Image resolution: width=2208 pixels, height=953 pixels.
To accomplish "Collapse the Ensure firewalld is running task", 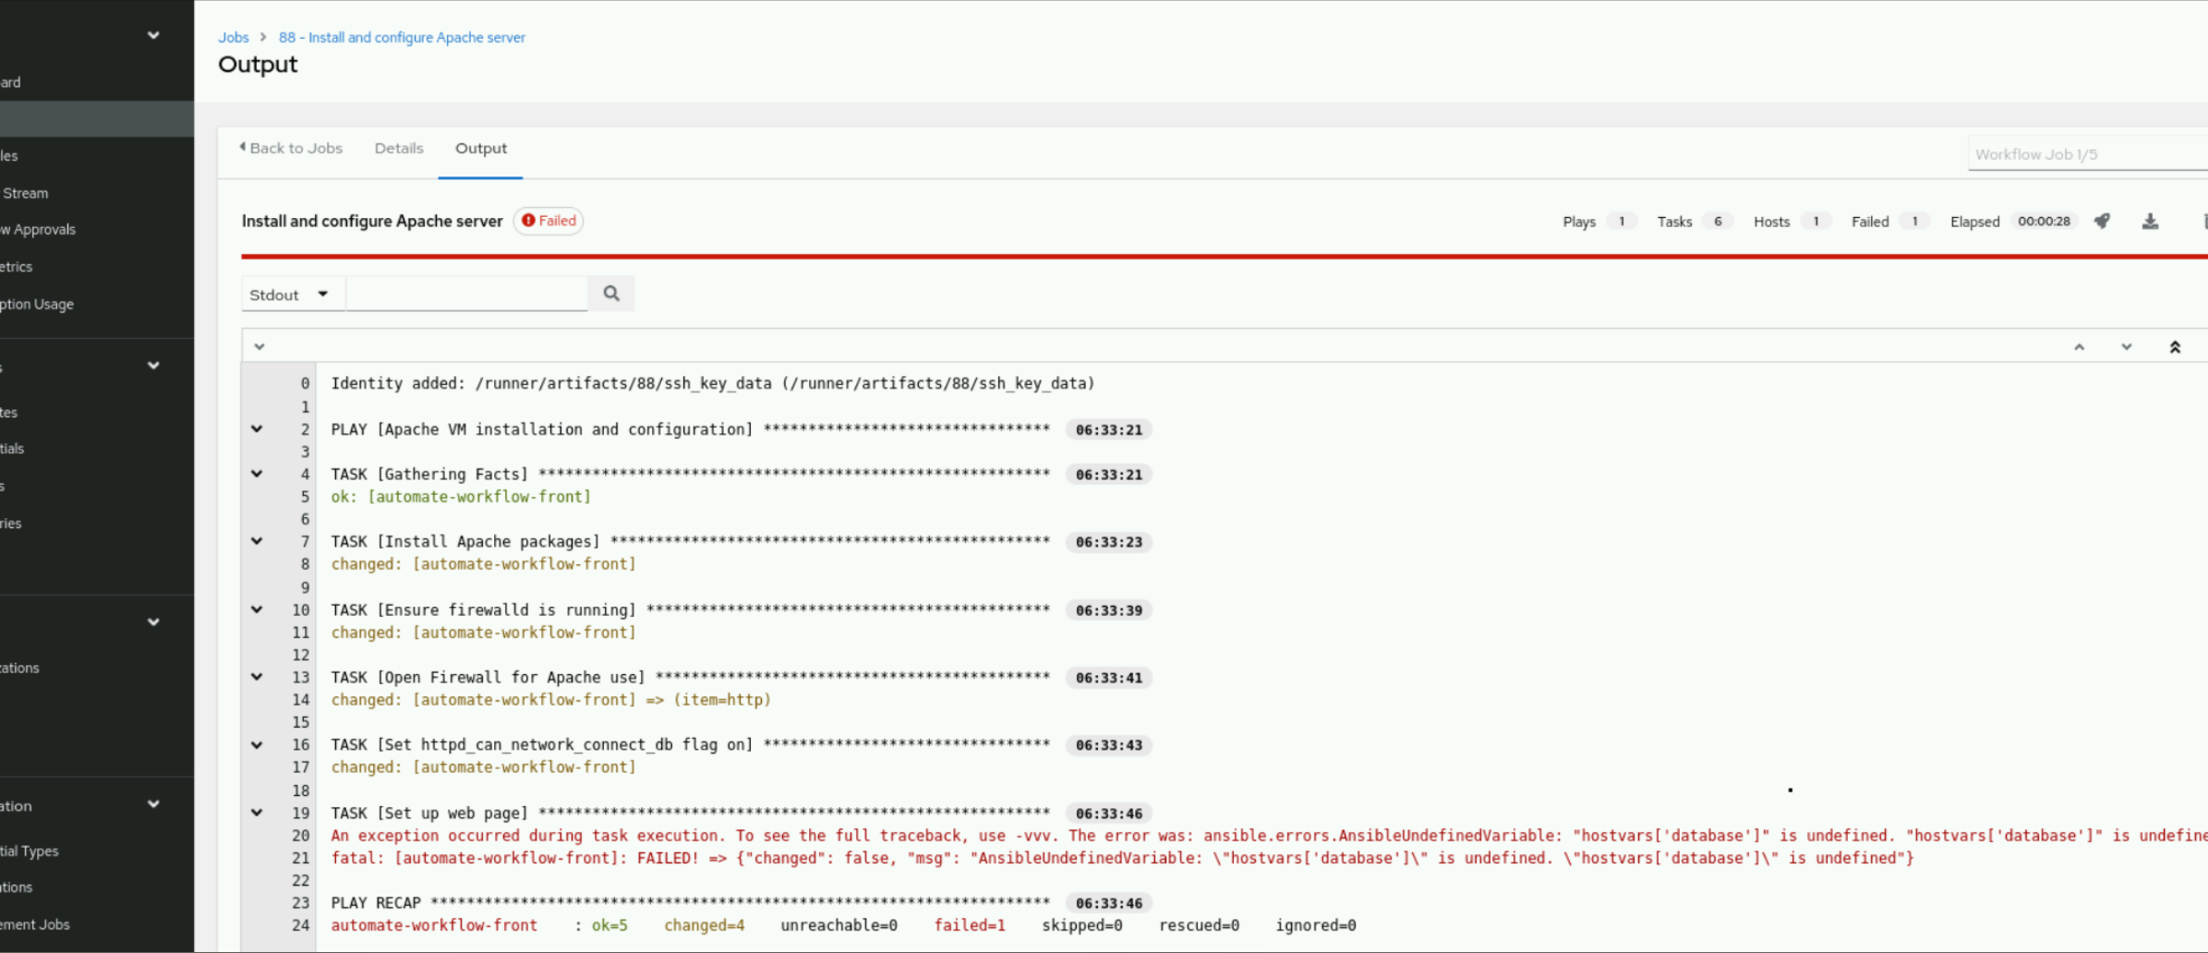I will tap(257, 609).
